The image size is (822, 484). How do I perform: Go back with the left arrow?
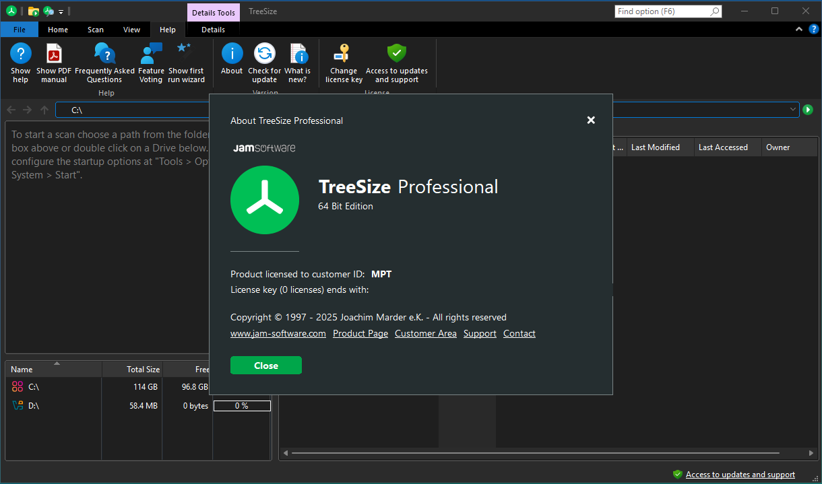tap(11, 110)
